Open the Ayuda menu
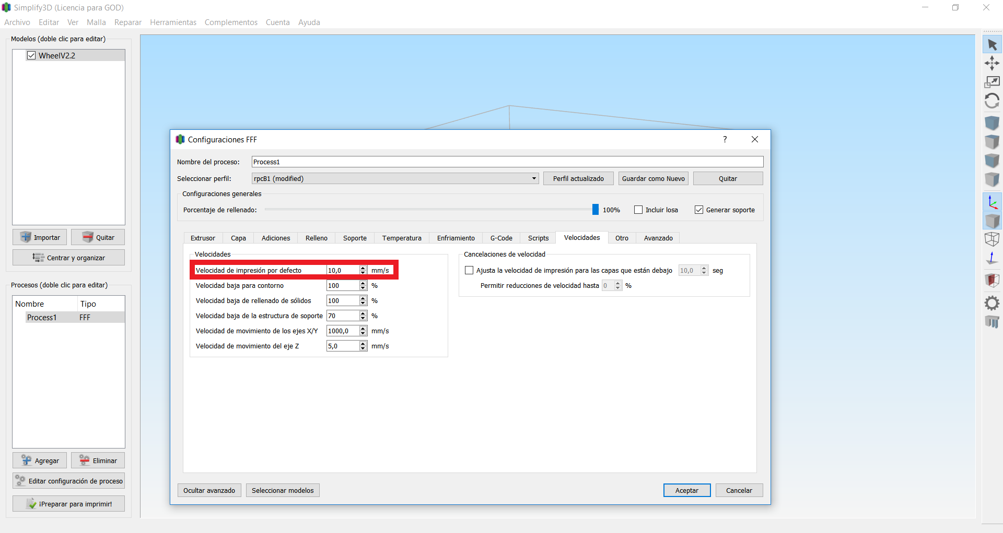The width and height of the screenshot is (1003, 533). click(x=309, y=22)
